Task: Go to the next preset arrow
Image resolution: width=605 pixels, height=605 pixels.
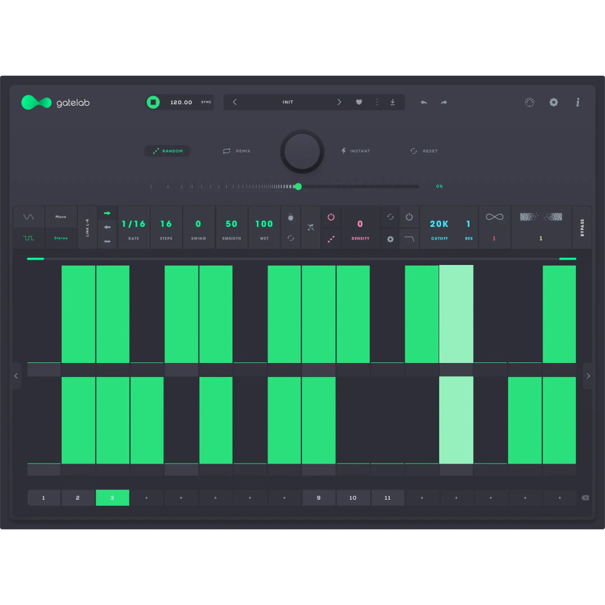Action: pyautogui.click(x=339, y=102)
